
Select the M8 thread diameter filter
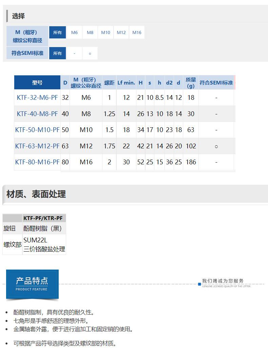coord(90,33)
